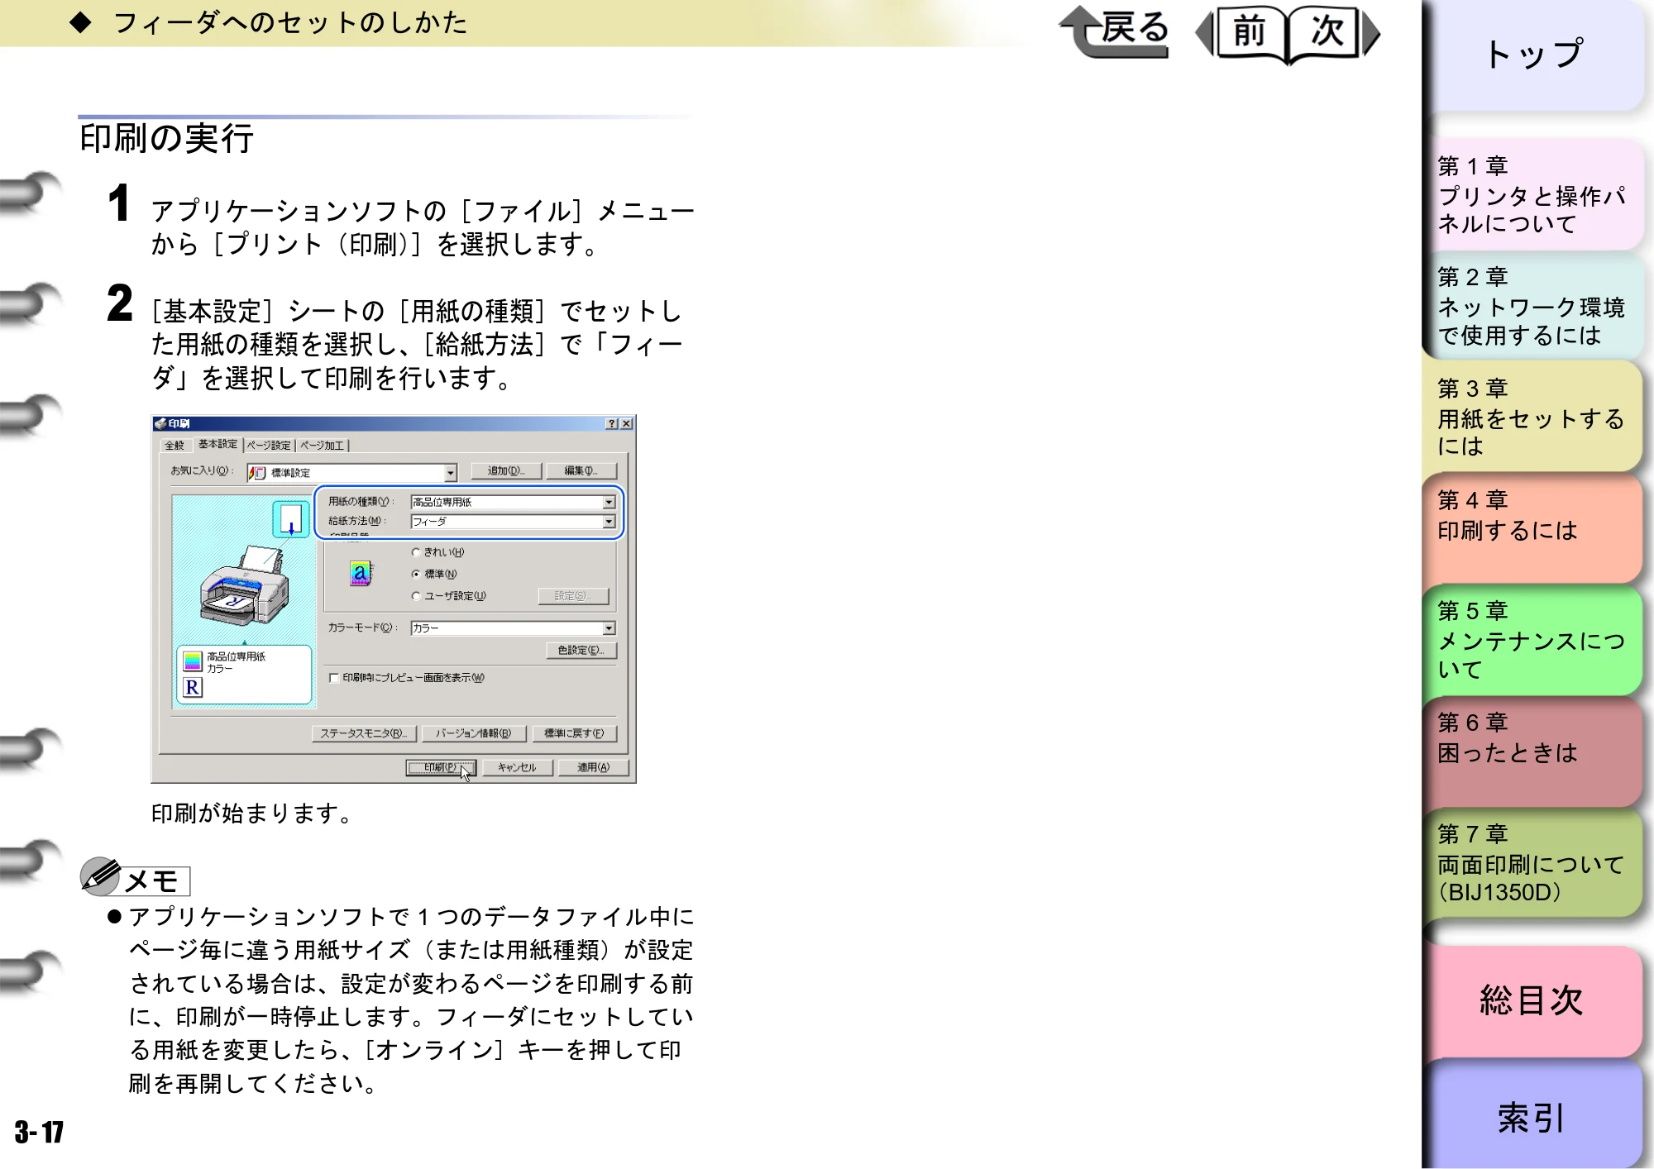Screen dimensions: 1654x1169
Task: Click the printer illustration in dialog preview
Action: tap(243, 585)
